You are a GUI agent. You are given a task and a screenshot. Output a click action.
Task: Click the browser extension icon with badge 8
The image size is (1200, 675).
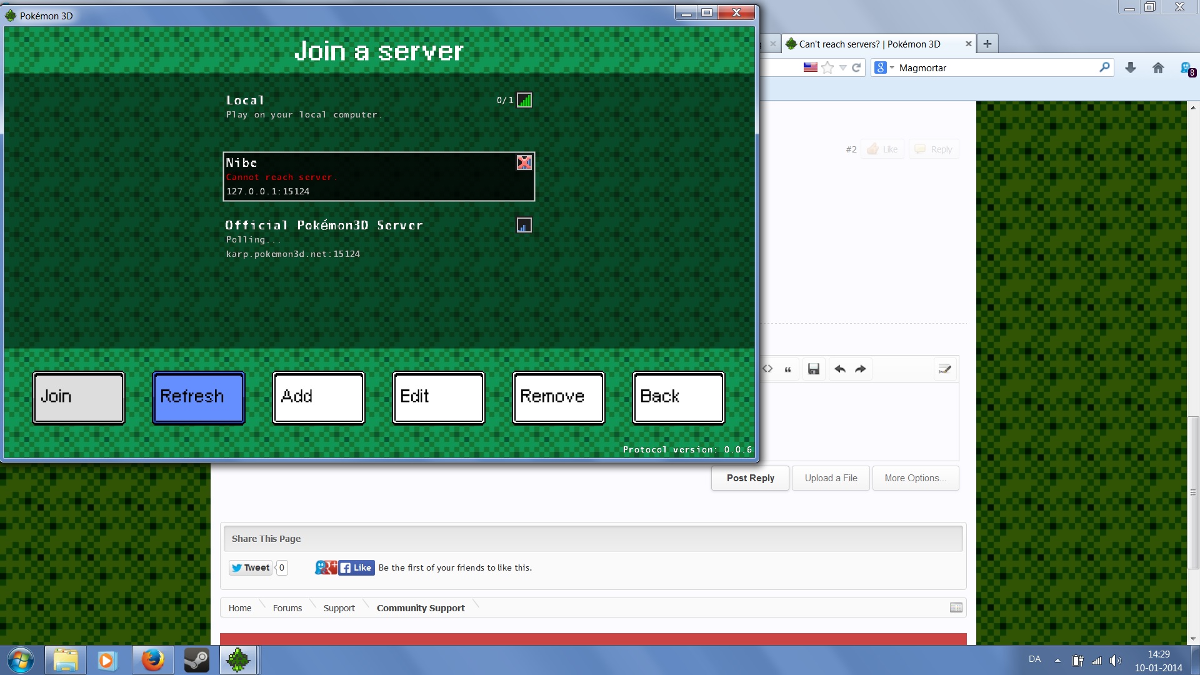pos(1187,68)
